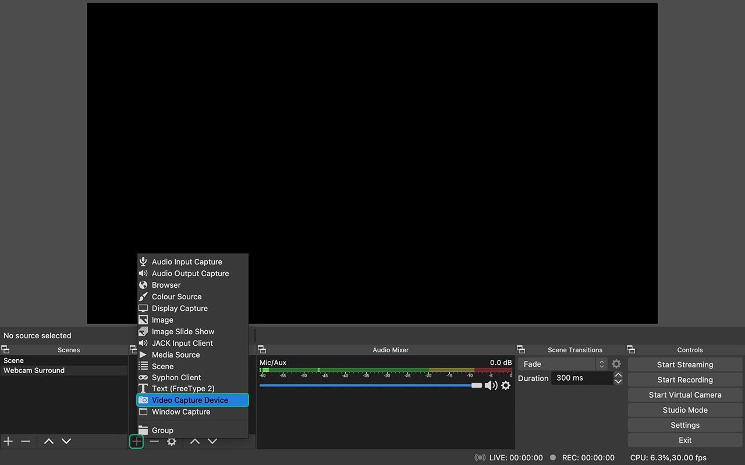Choose Display Capture from the source menu
Viewport: 745px width, 465px height.
tap(193, 308)
